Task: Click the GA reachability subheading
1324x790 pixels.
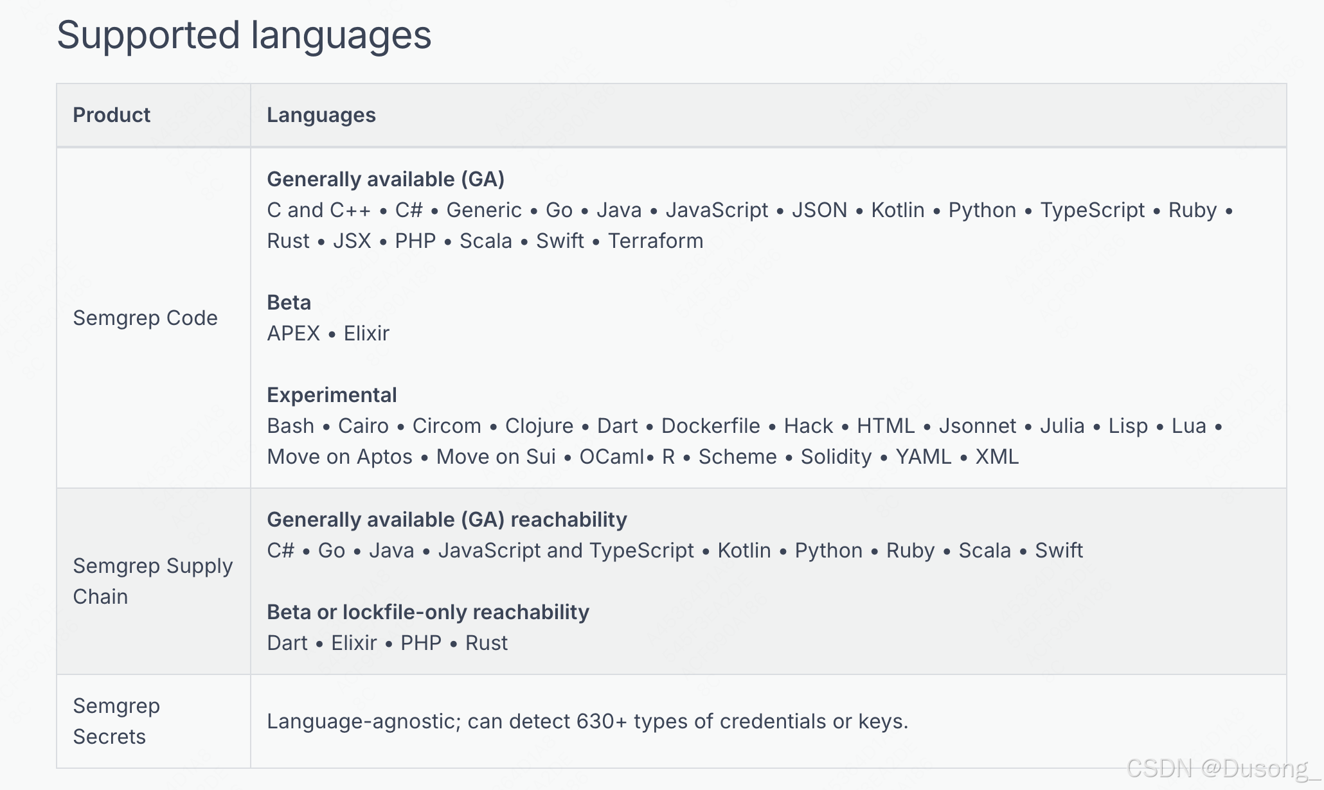Action: coord(447,520)
